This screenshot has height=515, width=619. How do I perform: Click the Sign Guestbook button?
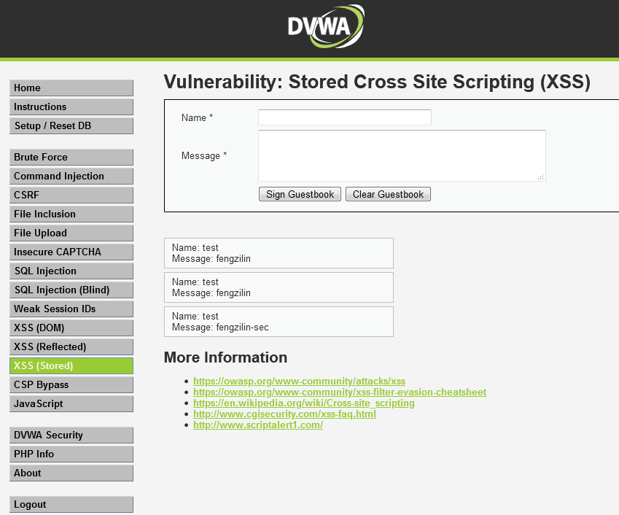[300, 194]
